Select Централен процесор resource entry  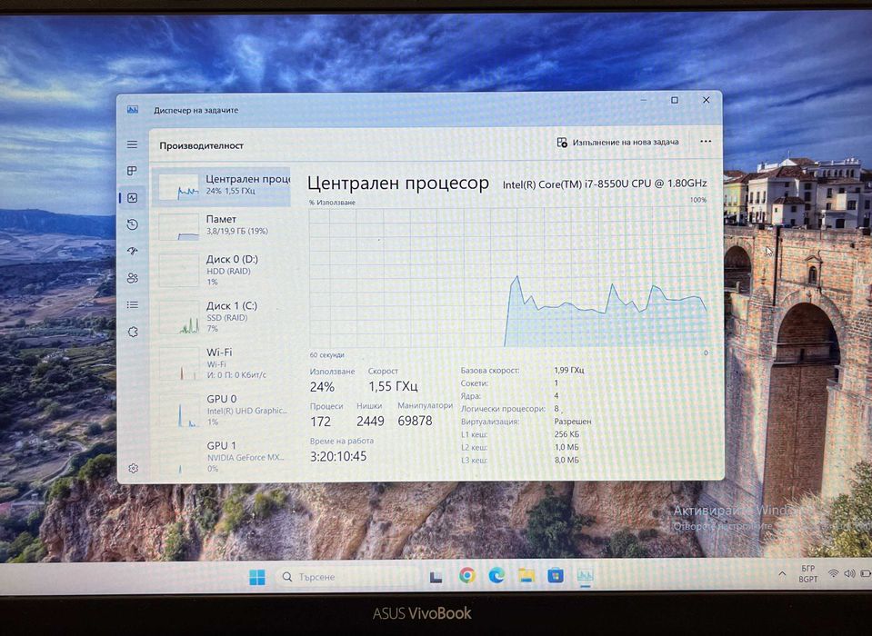pos(221,185)
